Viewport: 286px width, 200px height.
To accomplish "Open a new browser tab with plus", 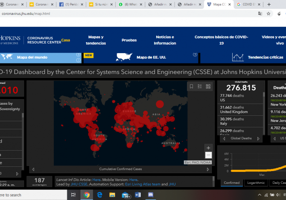I will [269, 4].
